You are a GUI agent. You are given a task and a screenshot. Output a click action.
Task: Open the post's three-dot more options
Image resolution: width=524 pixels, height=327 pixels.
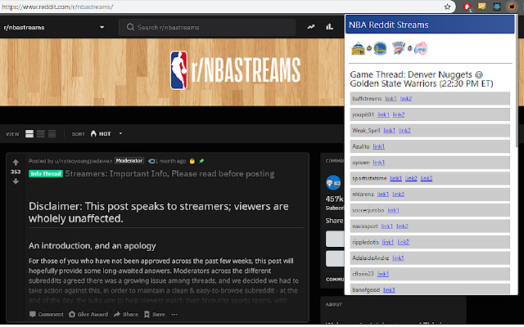[174, 314]
